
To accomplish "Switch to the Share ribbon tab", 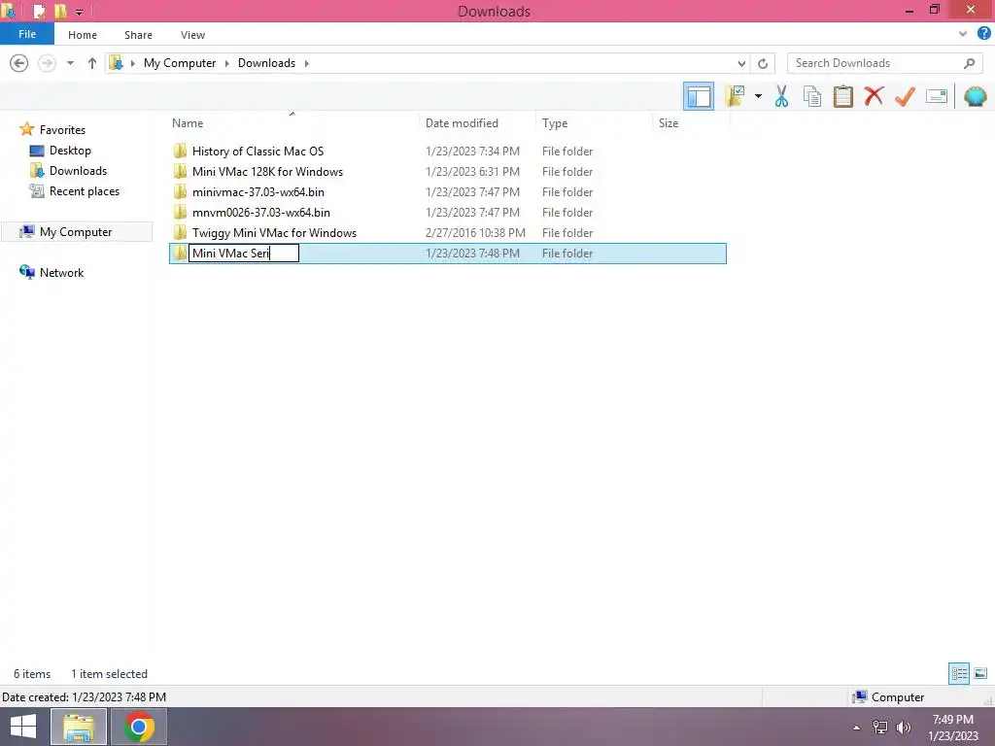I will click(x=138, y=35).
